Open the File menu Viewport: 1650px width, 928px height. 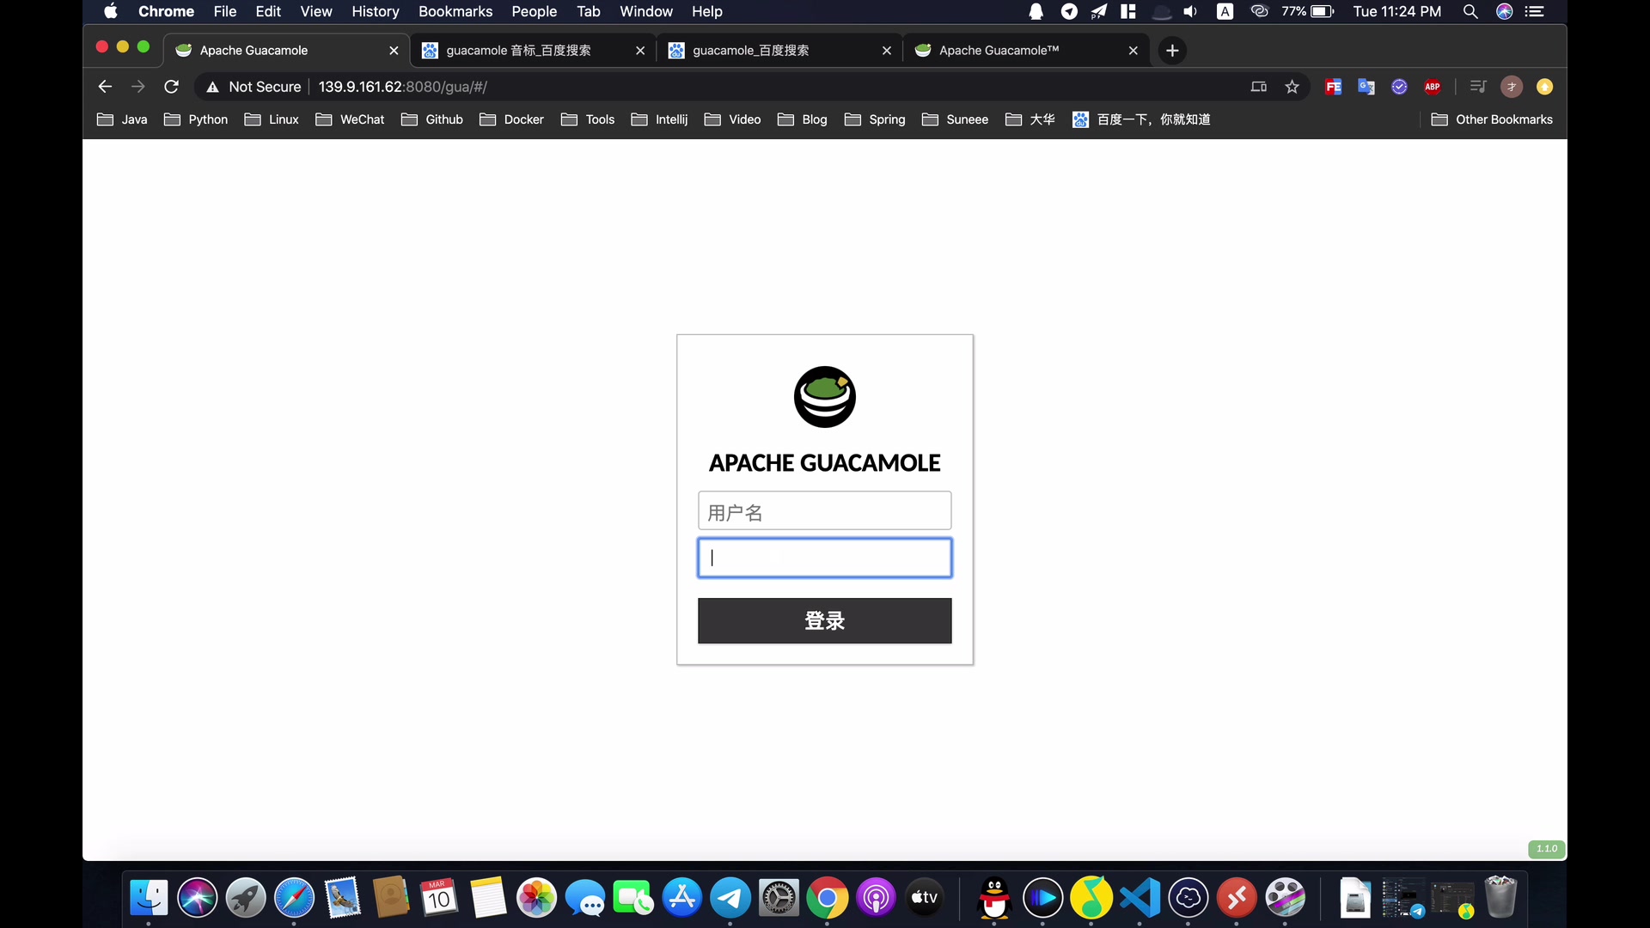(x=225, y=11)
